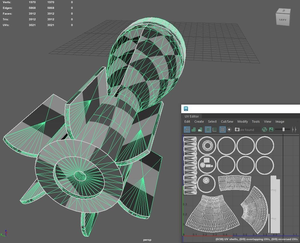Toggle texture borders display icon
Viewport: 300px width, 243px height.
[x=208, y=130]
